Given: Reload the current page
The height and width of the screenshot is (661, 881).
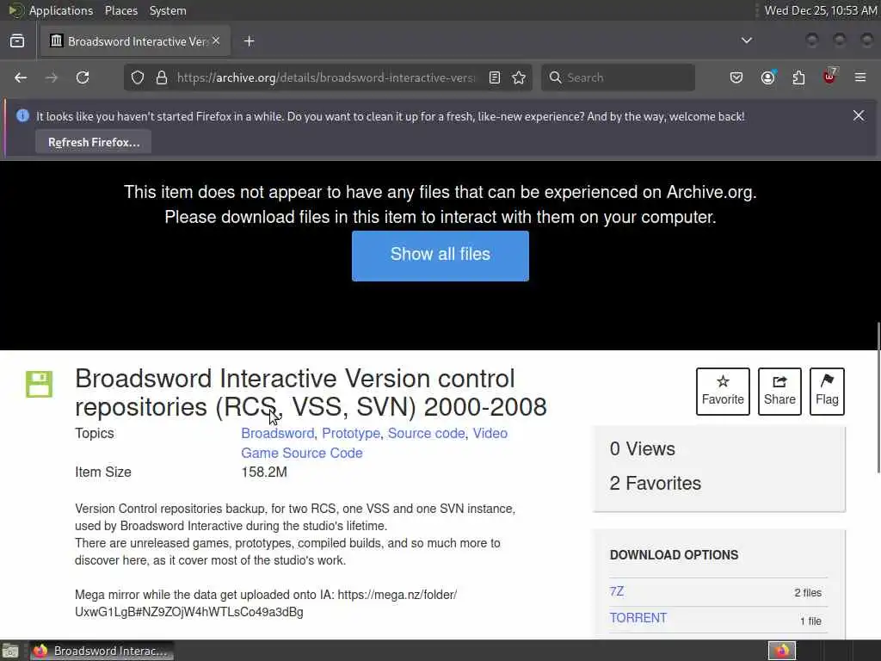Looking at the screenshot, I should (83, 77).
